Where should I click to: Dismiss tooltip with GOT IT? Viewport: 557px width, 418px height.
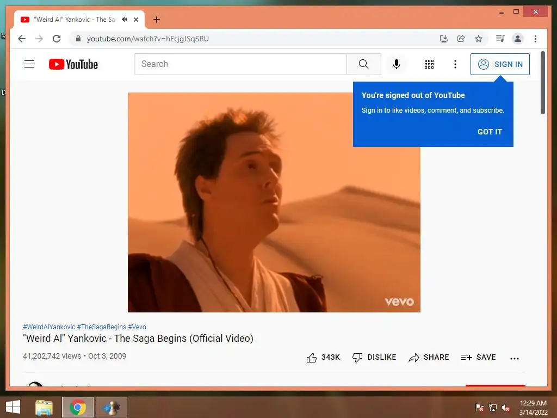(490, 132)
